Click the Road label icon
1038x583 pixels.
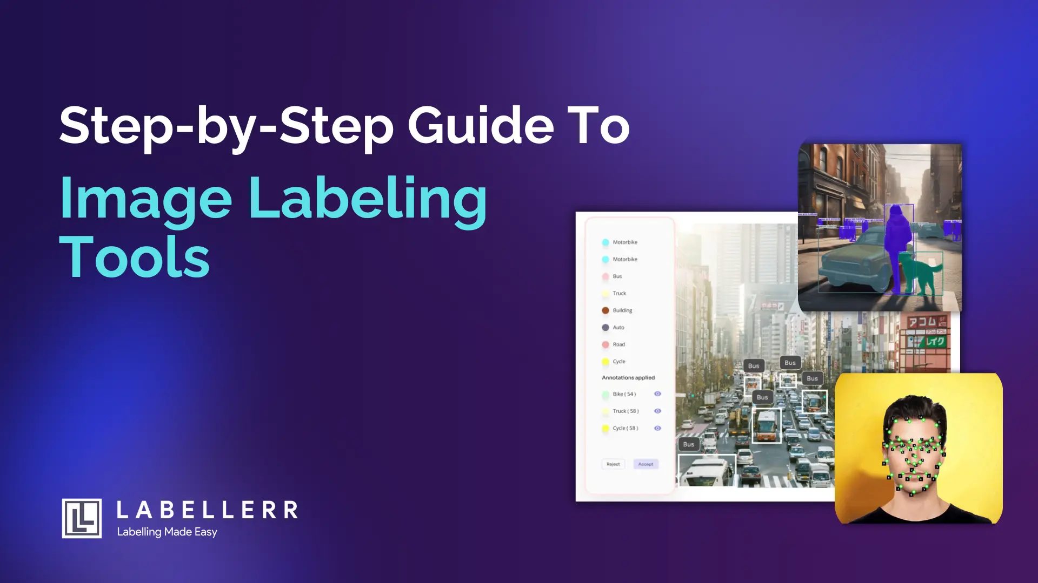[604, 344]
